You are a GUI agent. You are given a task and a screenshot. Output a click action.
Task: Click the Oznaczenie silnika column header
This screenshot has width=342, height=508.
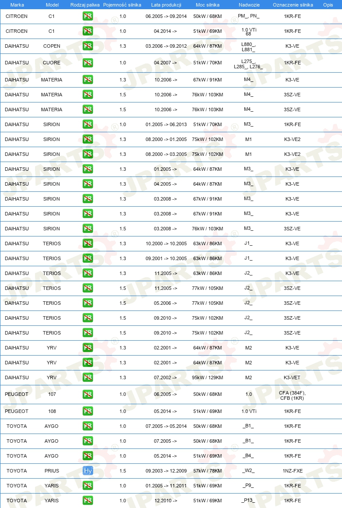pos(293,5)
